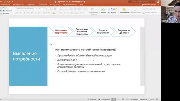Clear all text formatting icon
Image resolution: width=180 pixels, height=101 pixels.
(x=55, y=9)
